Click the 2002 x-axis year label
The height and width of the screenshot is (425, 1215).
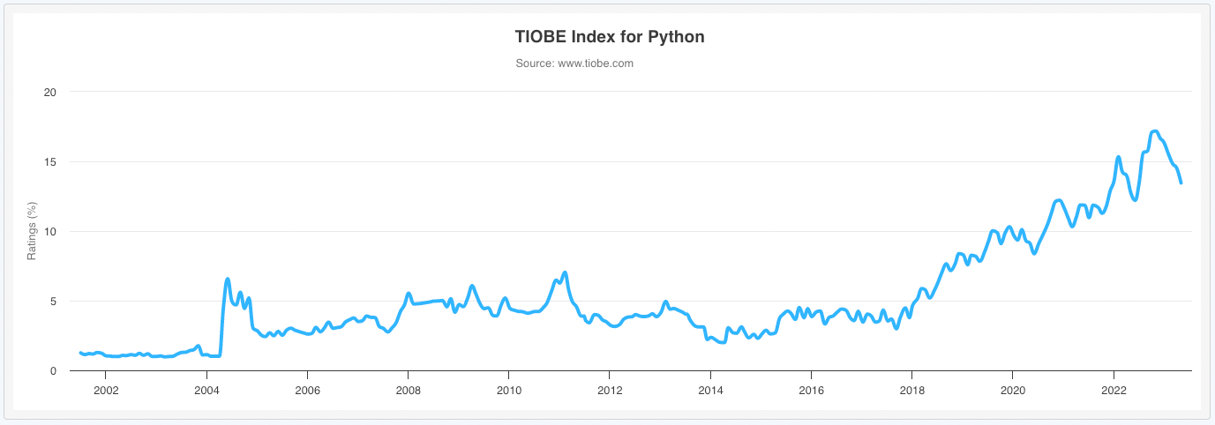(x=105, y=389)
